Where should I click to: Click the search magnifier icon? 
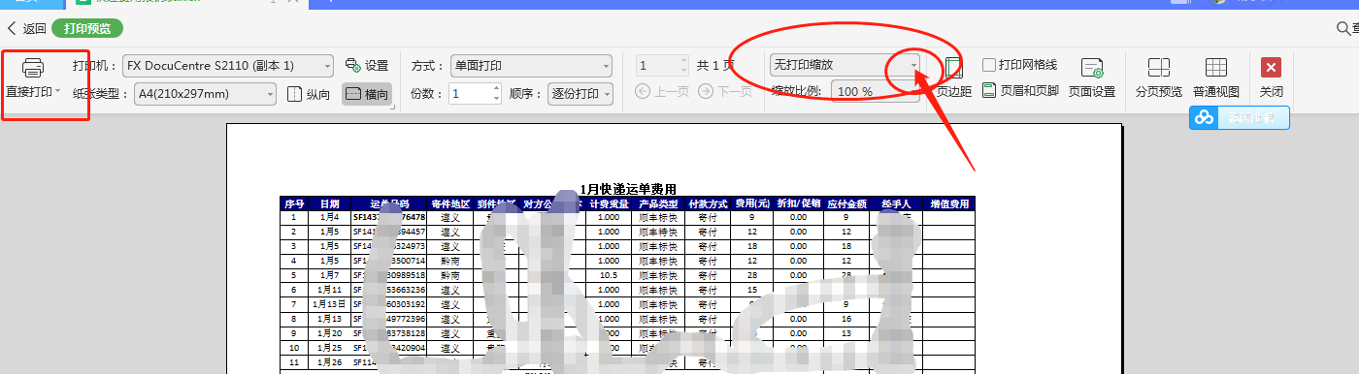click(x=1343, y=28)
